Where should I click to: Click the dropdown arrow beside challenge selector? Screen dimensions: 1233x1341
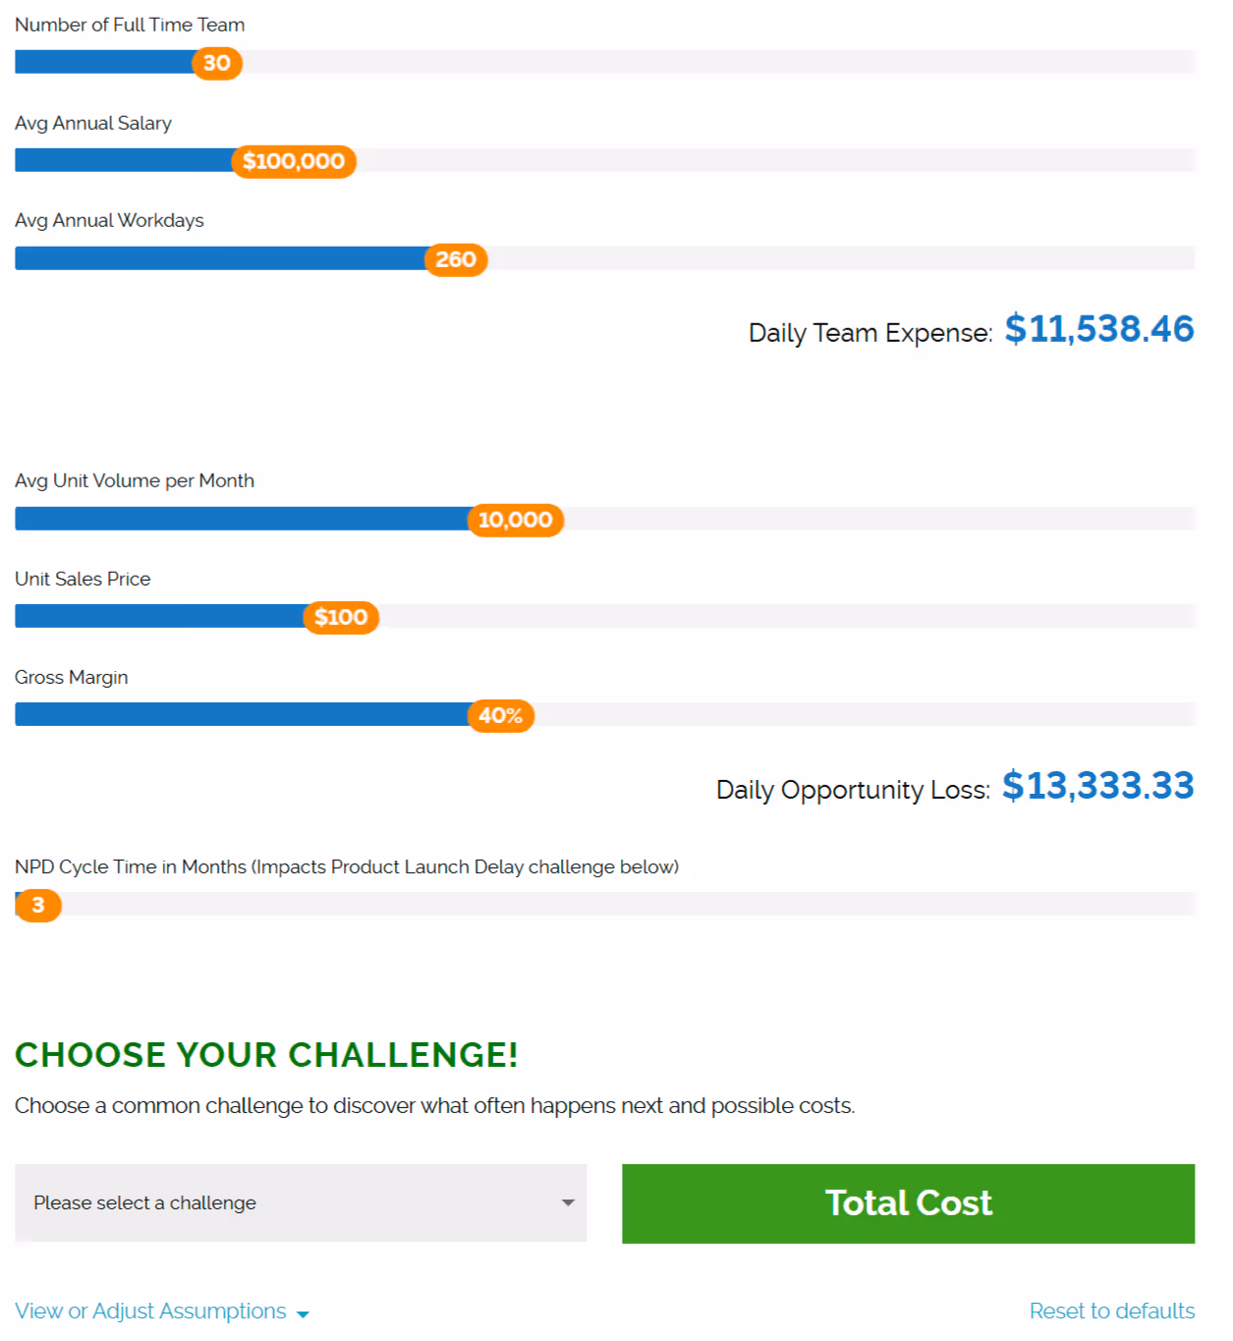click(567, 1202)
